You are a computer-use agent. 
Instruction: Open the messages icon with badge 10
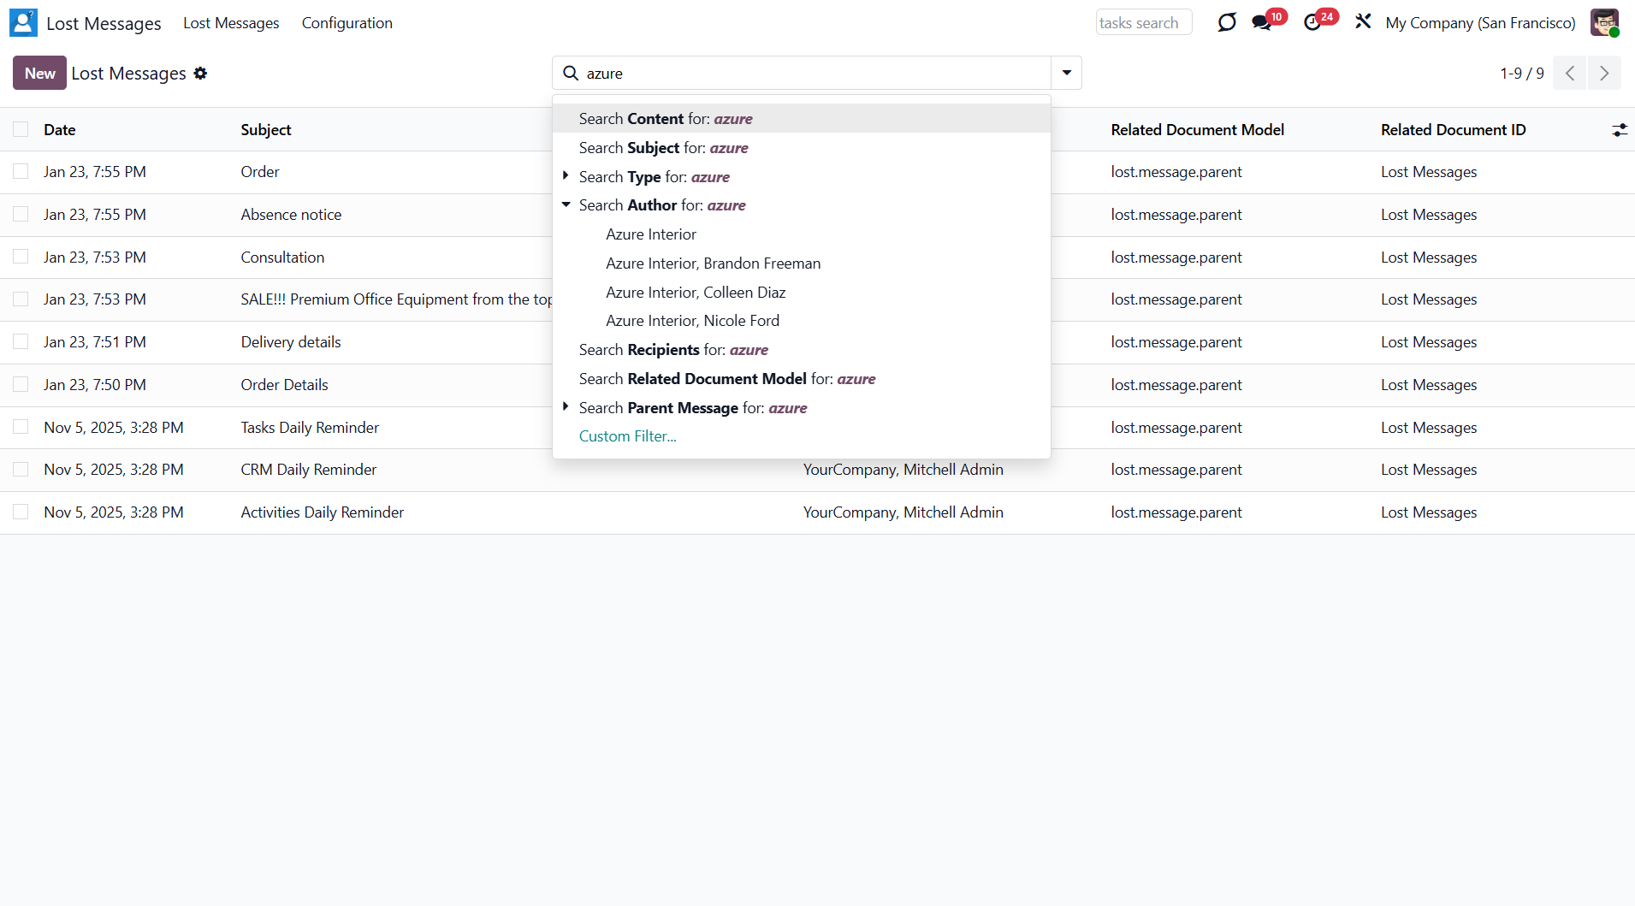[1263, 23]
